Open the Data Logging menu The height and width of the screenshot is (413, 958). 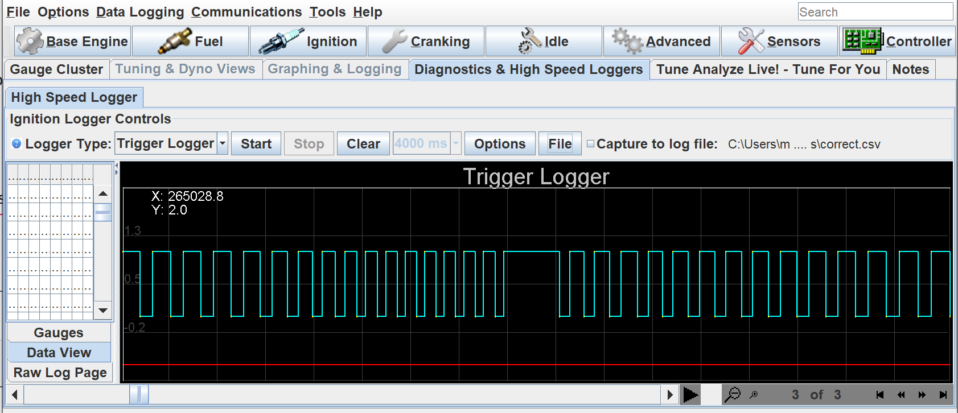point(140,12)
